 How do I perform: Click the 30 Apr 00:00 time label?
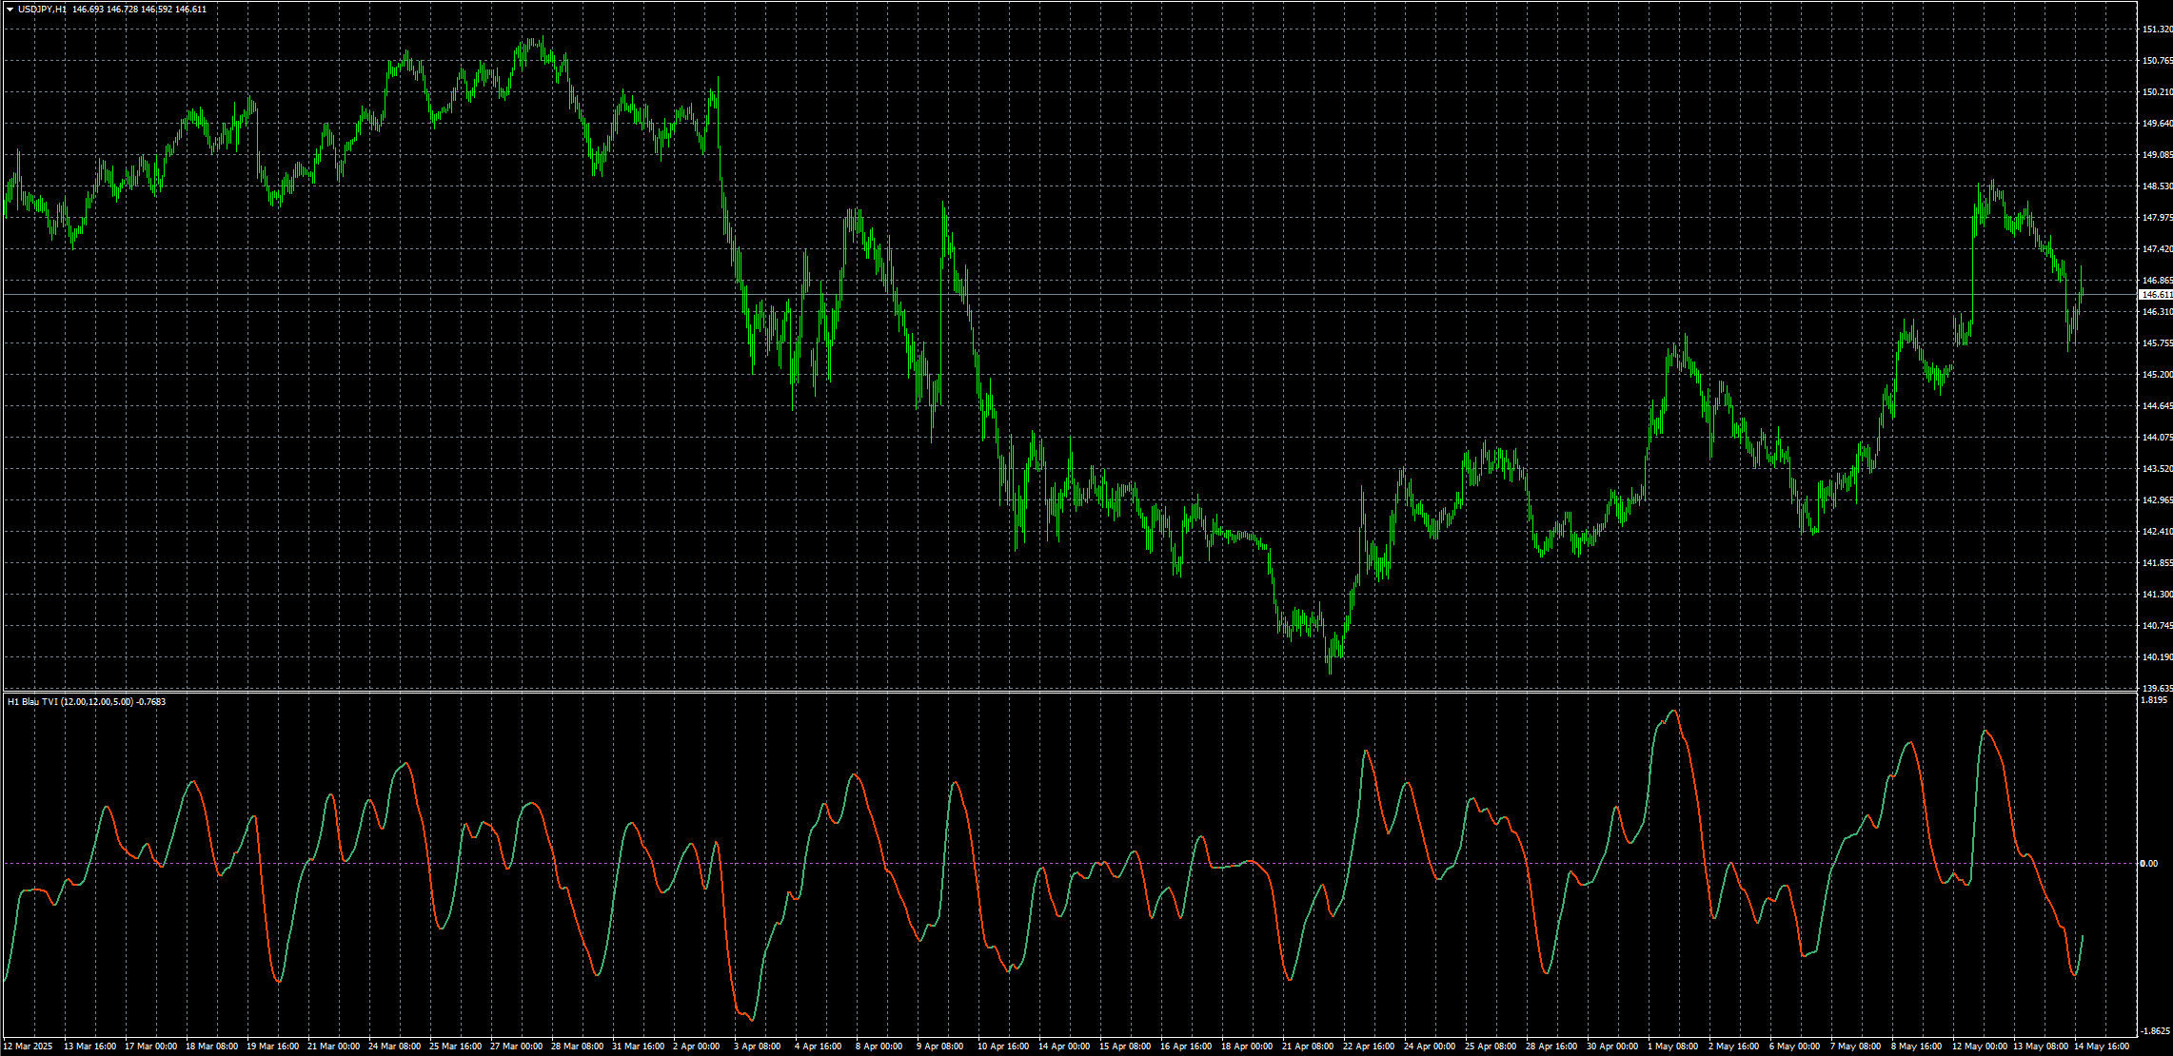pyautogui.click(x=1612, y=1046)
